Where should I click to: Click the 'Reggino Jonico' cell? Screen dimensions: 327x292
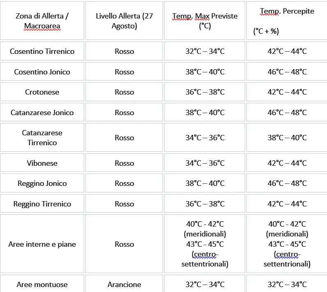(x=42, y=183)
